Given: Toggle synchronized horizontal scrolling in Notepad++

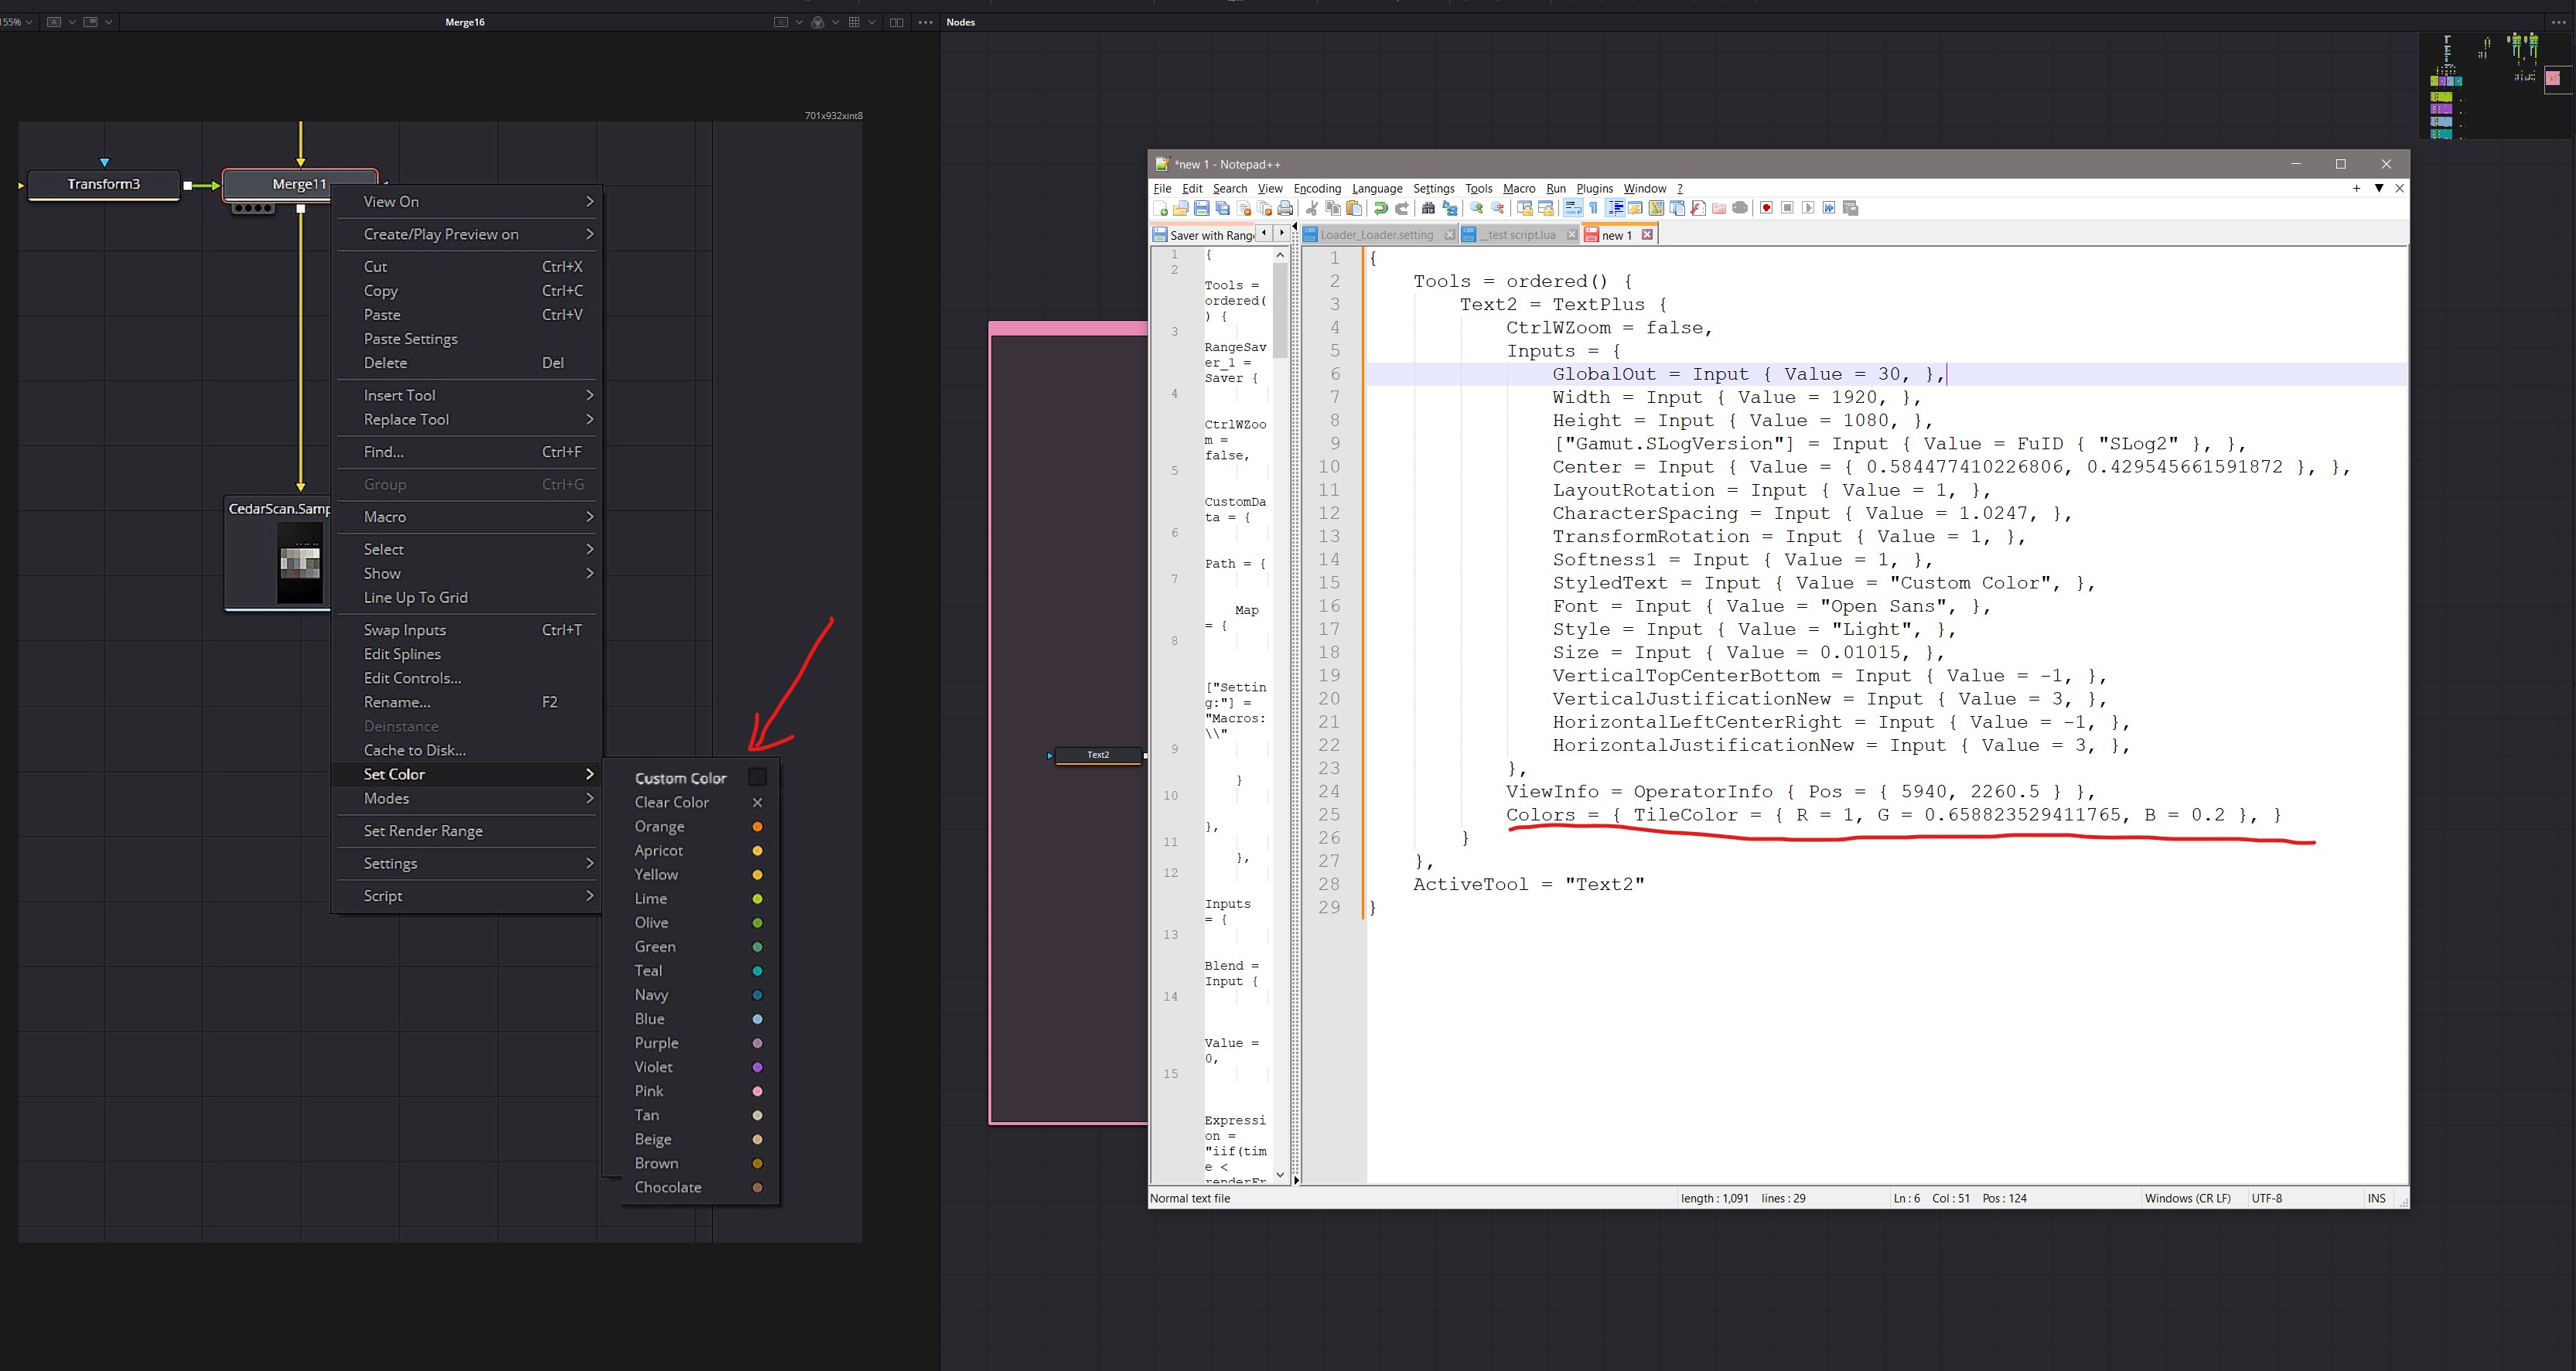Looking at the screenshot, I should point(1545,208).
